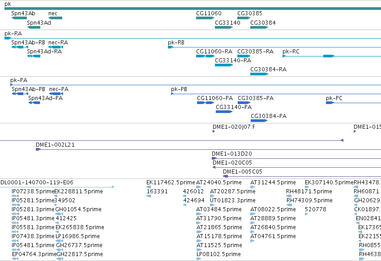Viewport: 381px width, 261px height.
Task: Select the 426012 feature label
Action: click(193, 191)
